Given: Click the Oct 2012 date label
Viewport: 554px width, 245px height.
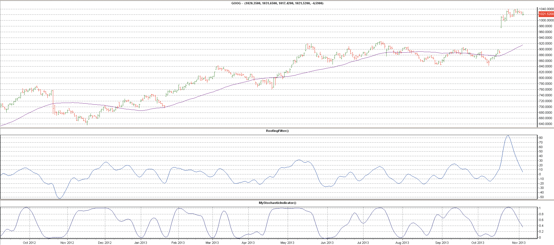Looking at the screenshot, I should 29,243.
